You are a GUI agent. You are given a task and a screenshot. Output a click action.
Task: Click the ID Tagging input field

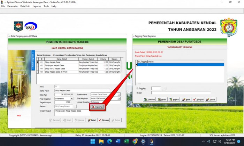click(157, 88)
